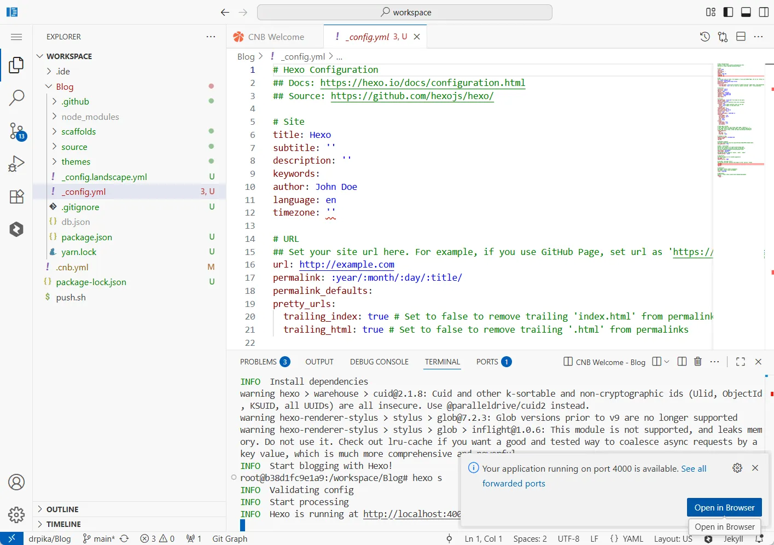Close the _config.yml editor tab
This screenshot has width=774, height=545.
click(417, 37)
